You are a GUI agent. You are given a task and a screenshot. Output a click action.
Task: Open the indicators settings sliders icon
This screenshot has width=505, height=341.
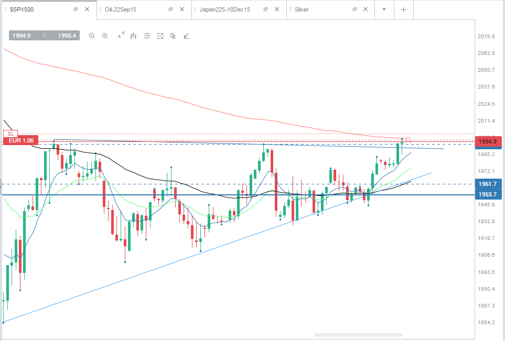[x=147, y=36]
